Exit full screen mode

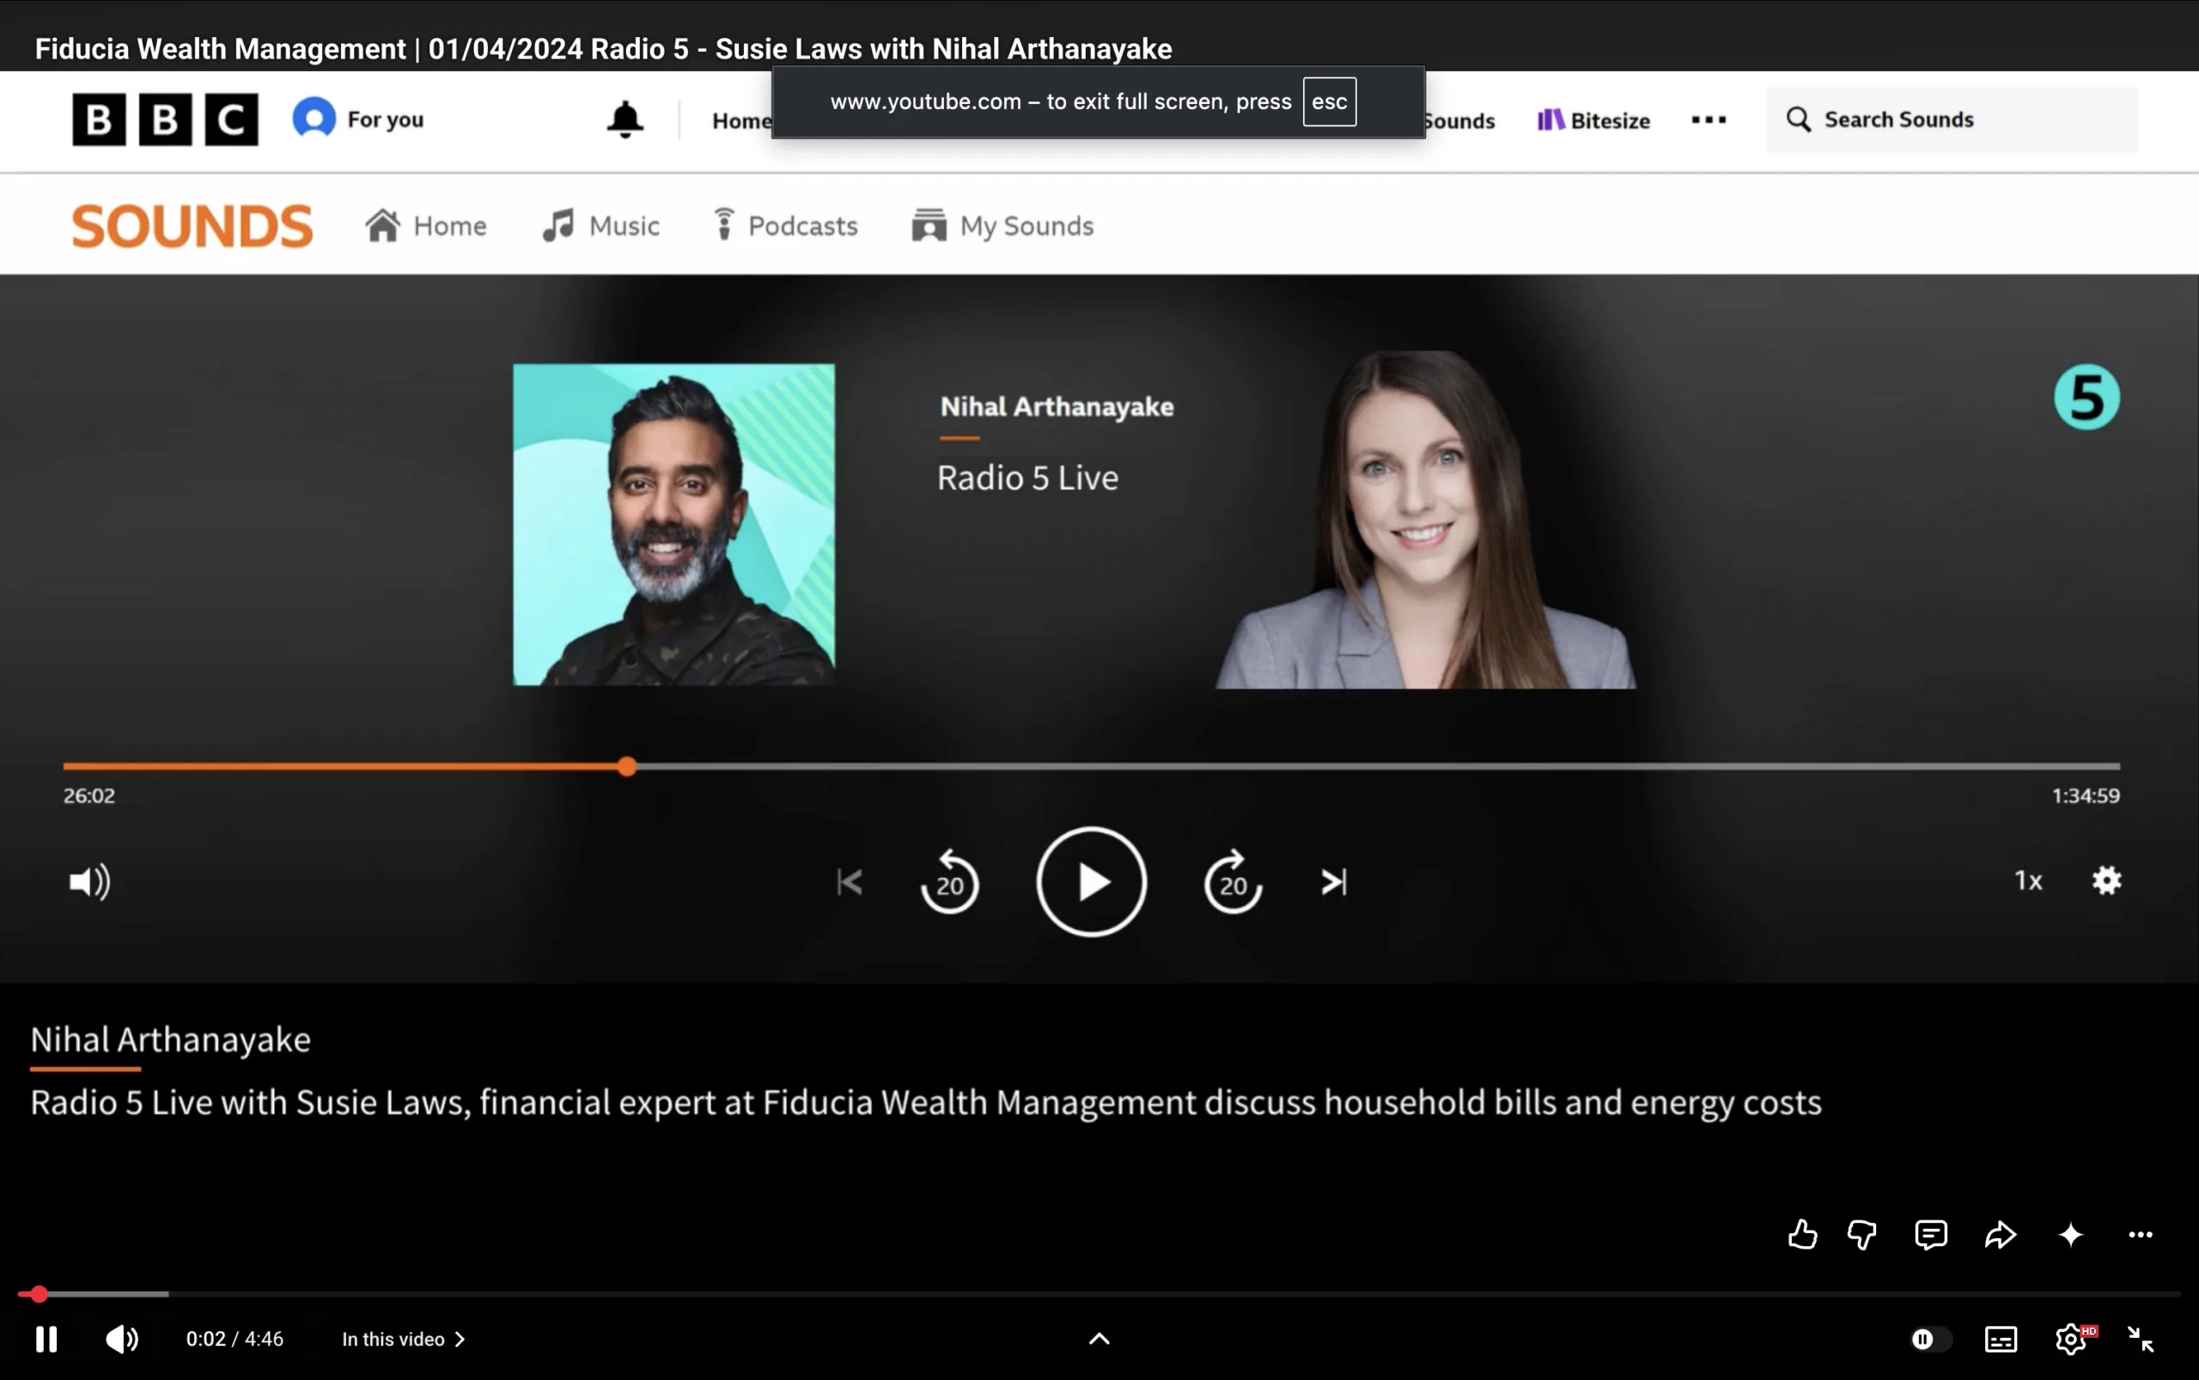coord(2141,1339)
